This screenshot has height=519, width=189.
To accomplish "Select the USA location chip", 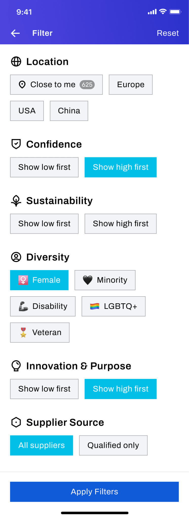I will click(x=27, y=111).
